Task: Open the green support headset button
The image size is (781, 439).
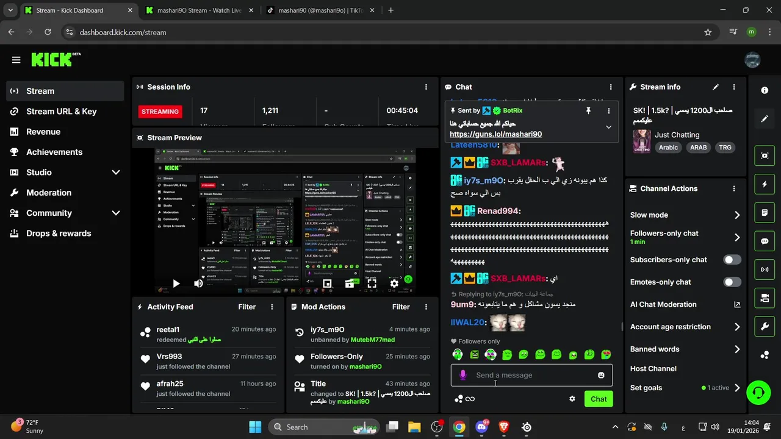Action: 758,392
